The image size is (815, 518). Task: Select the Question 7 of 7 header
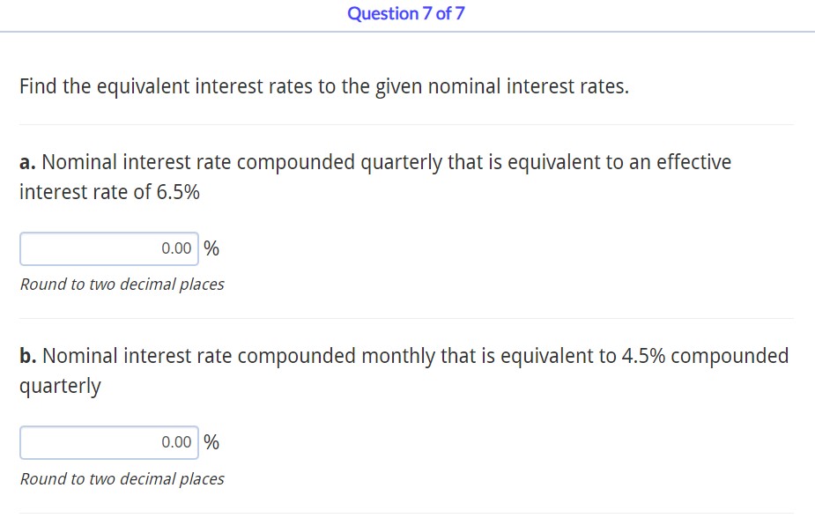click(407, 13)
